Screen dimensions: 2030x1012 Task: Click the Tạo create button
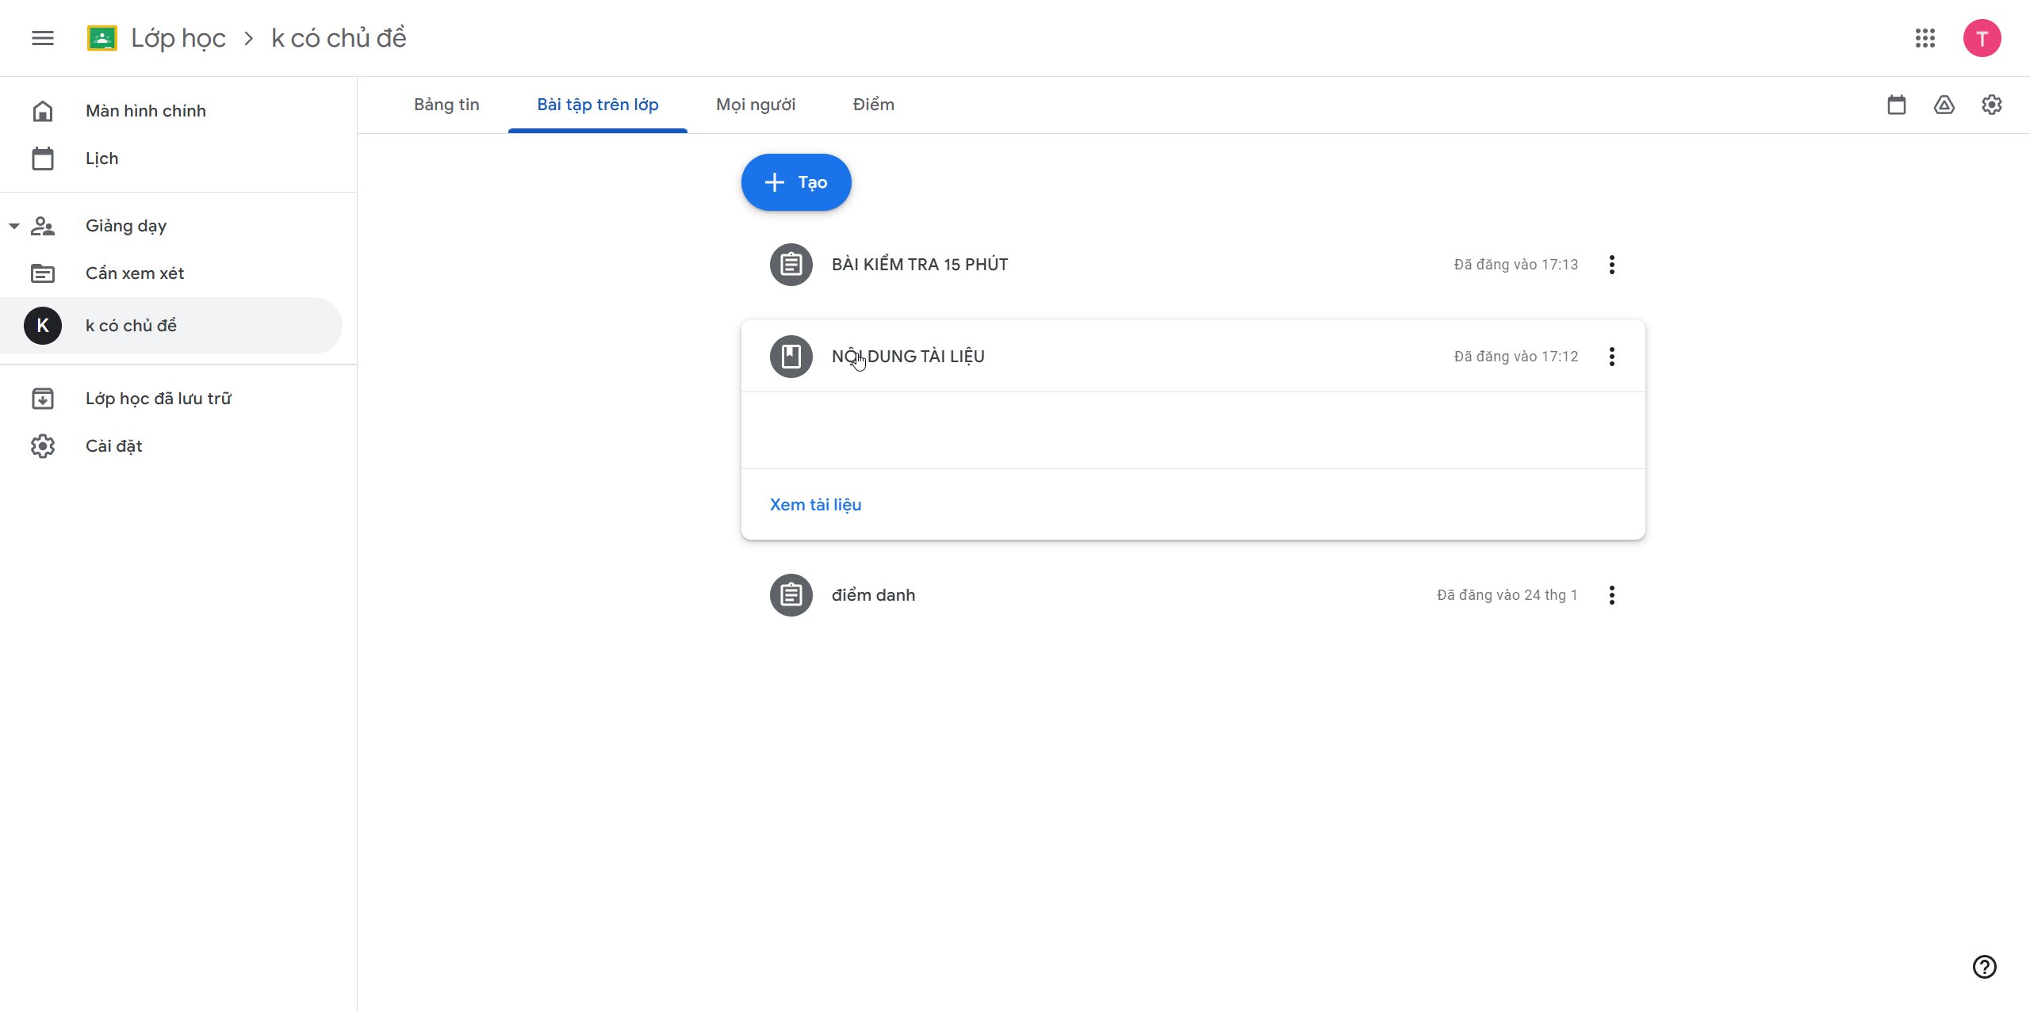[x=796, y=182]
